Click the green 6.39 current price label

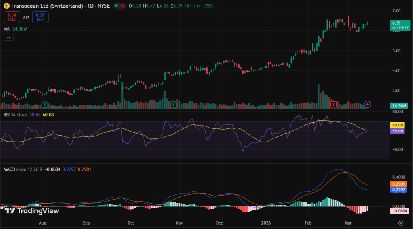click(398, 23)
